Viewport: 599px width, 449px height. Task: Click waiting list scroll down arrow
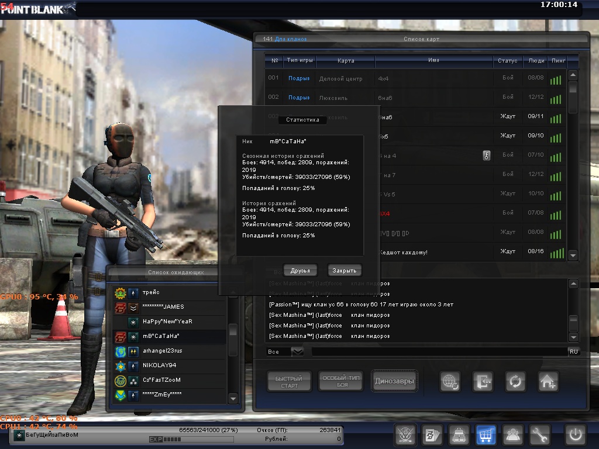click(x=233, y=399)
